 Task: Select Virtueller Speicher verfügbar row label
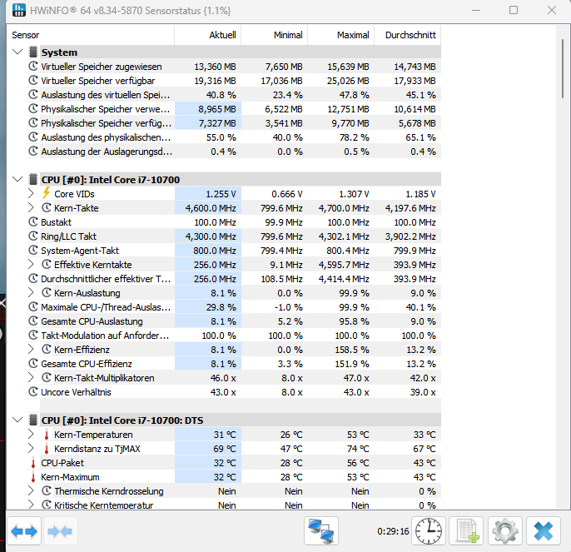click(97, 81)
